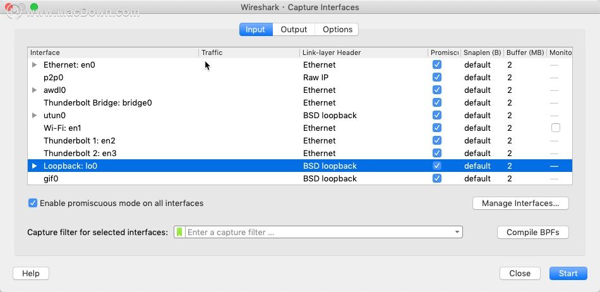Image resolution: width=600 pixels, height=292 pixels.
Task: Select the Thunderbolt 2: en3 interface
Action: point(300,153)
